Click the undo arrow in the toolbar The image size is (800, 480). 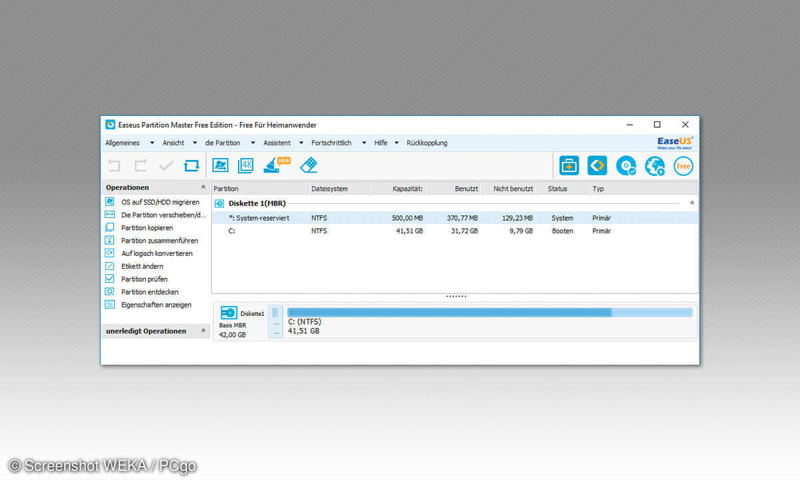(115, 165)
